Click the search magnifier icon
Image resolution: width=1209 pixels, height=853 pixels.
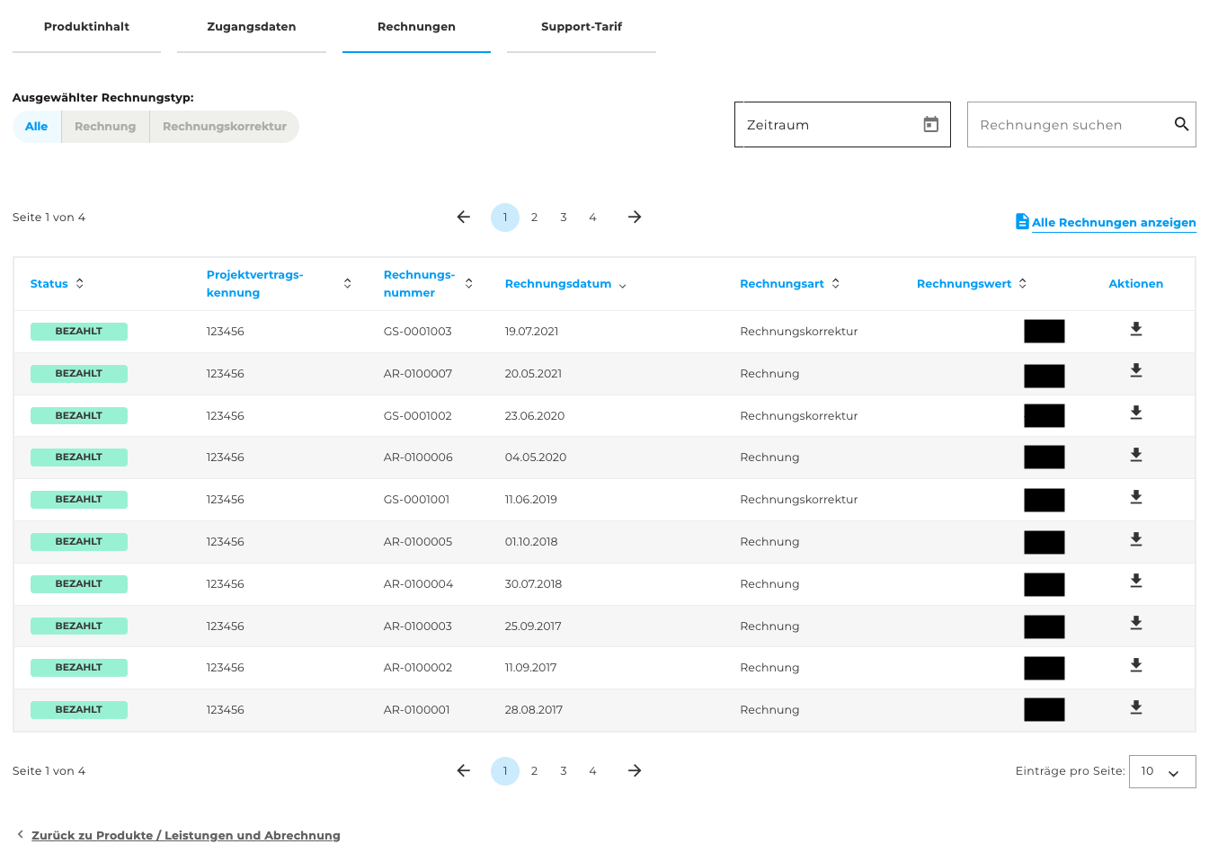[1181, 125]
